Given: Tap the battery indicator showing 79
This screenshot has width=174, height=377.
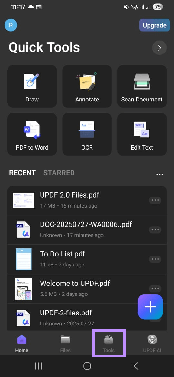Looking at the screenshot, I should pyautogui.click(x=158, y=7).
